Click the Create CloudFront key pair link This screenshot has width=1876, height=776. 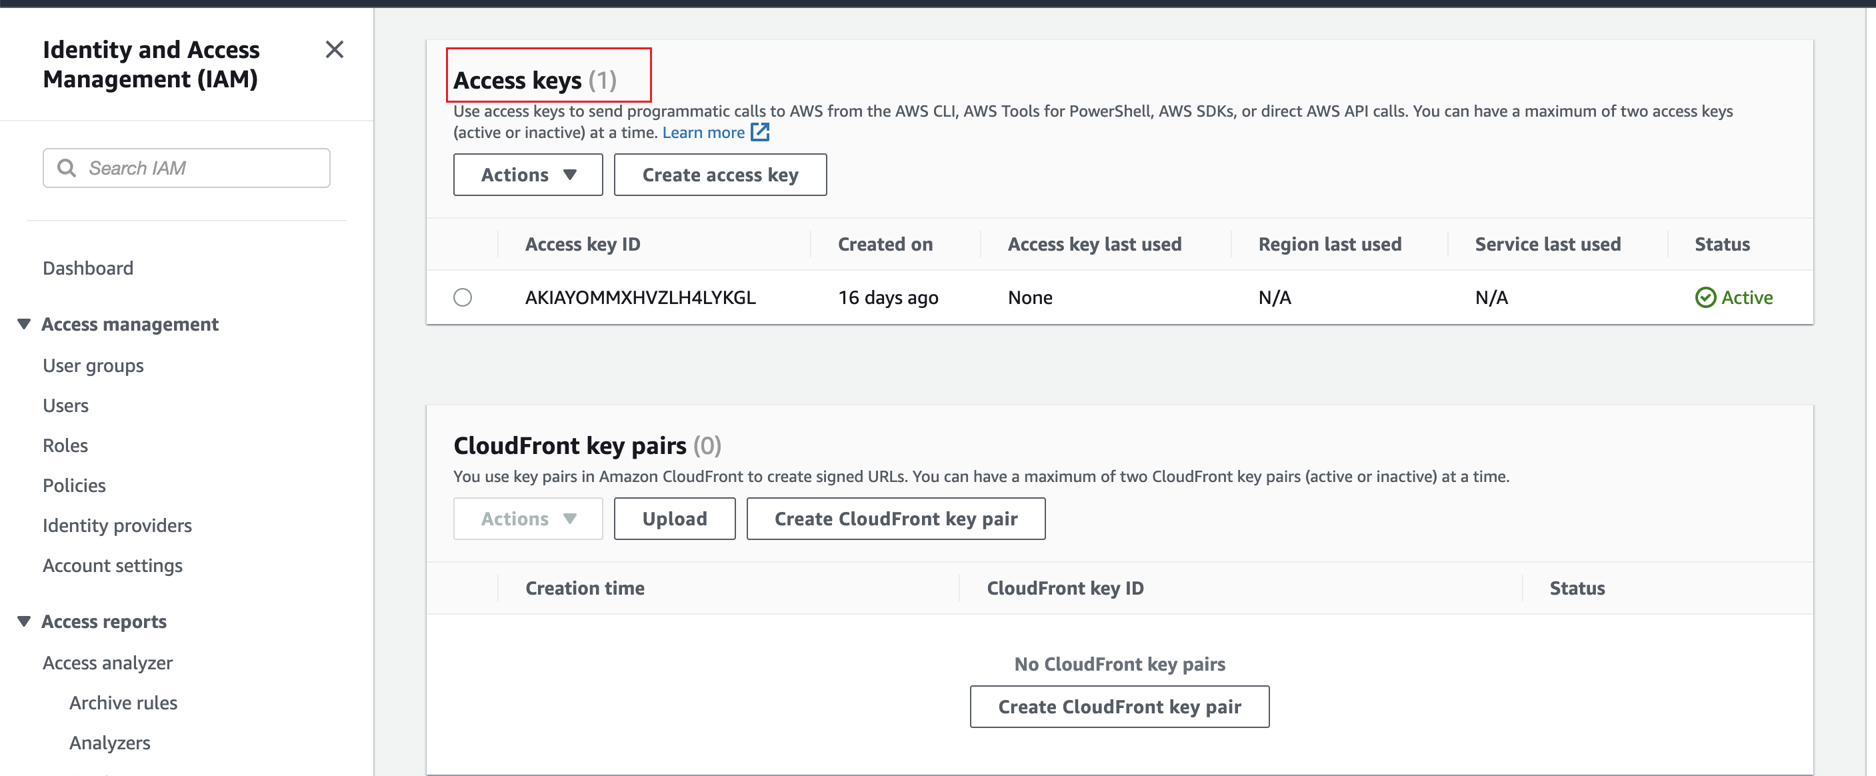[x=1120, y=704]
